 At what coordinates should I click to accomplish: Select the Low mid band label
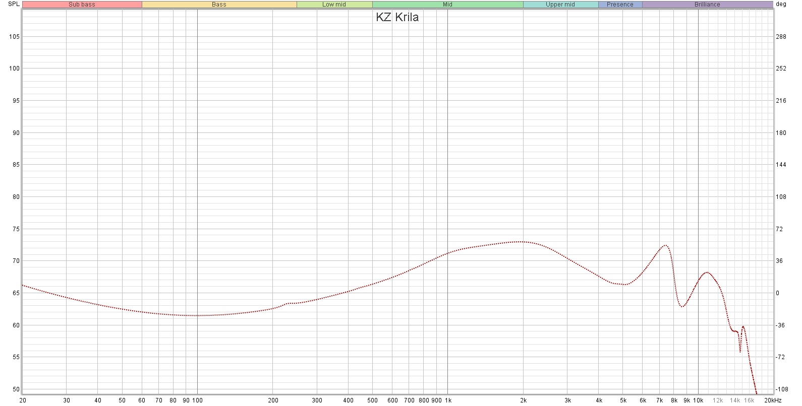pyautogui.click(x=334, y=5)
